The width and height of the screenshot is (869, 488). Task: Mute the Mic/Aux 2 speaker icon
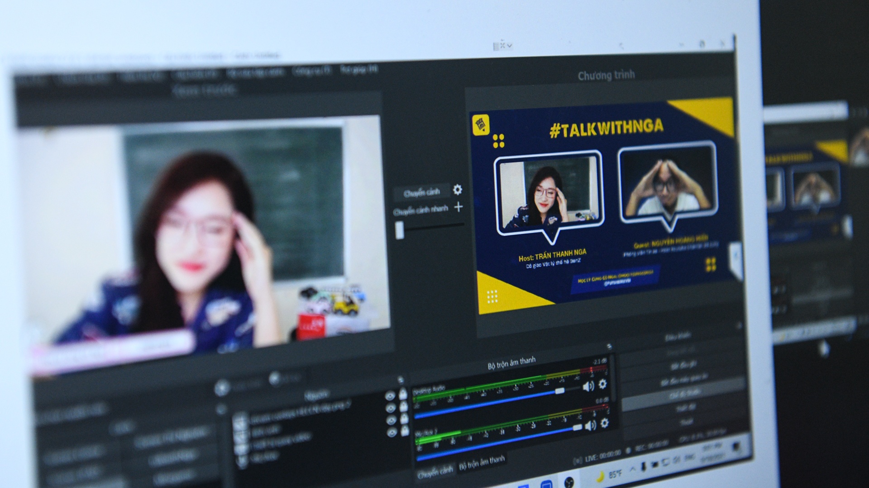point(590,426)
